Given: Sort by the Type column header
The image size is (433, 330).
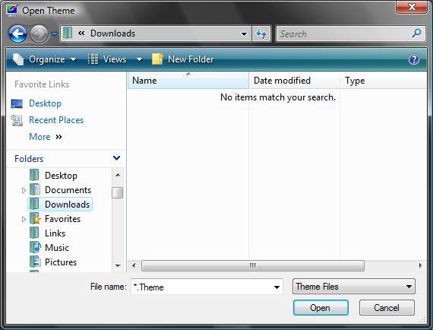Looking at the screenshot, I should 384,81.
